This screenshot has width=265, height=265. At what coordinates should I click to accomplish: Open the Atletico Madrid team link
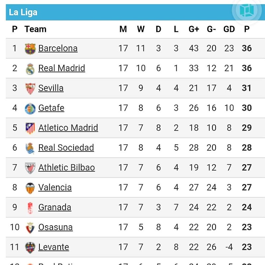point(68,128)
